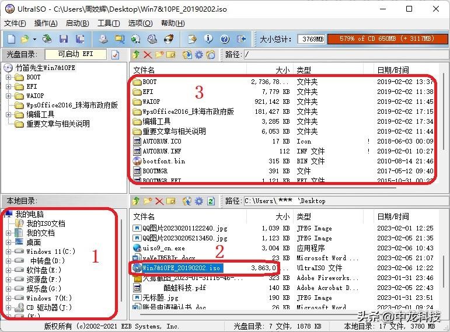This screenshot has width=450, height=332.
Task: Expand the 娱乐盘(G:) drive node
Action: point(8,289)
